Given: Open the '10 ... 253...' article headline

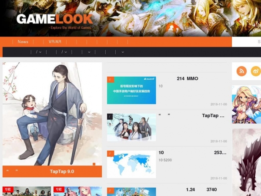Looking at the screenshot, I should coord(192,152).
